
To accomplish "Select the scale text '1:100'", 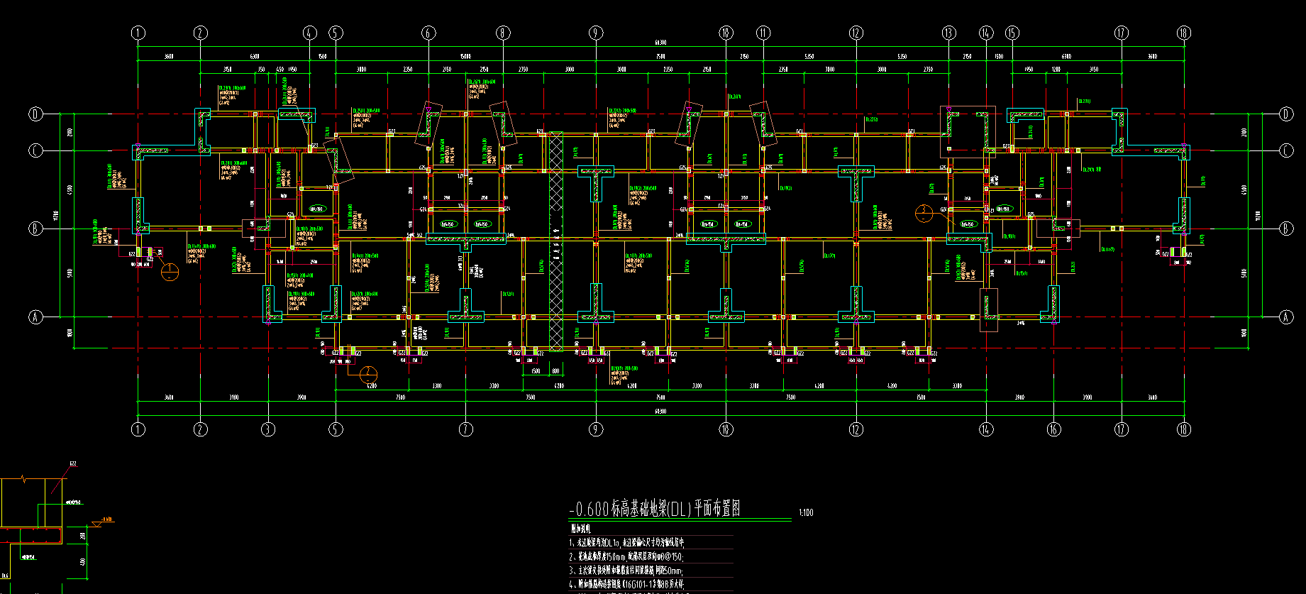I will [806, 512].
